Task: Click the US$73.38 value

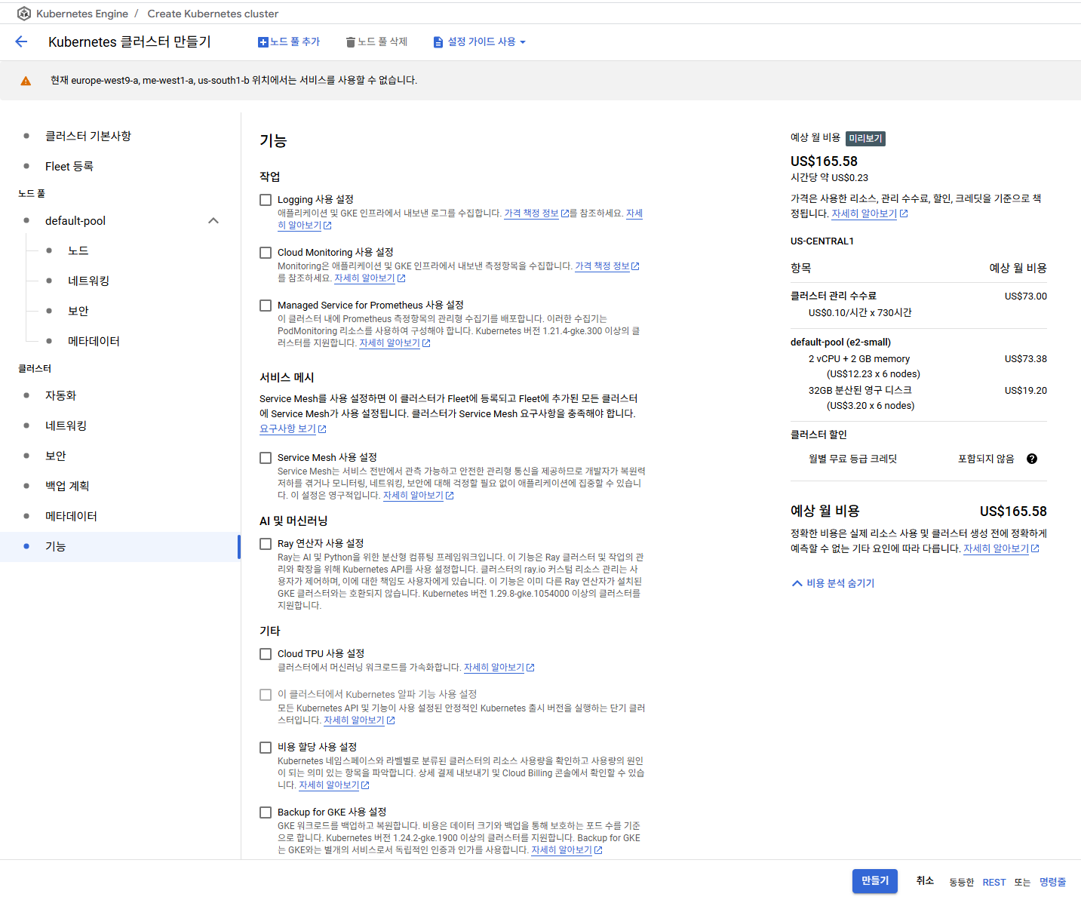Action: (x=1025, y=359)
